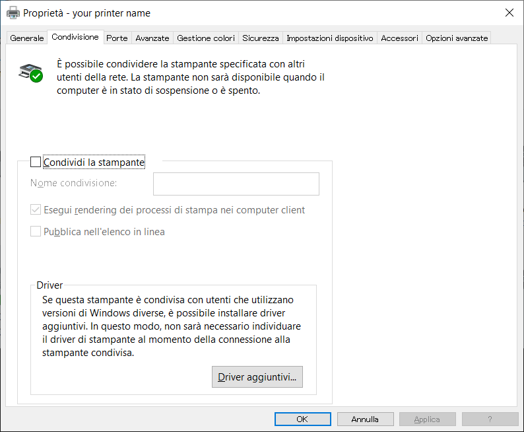Select the Opzioni avanzate tab
524x432 pixels.
pyautogui.click(x=457, y=38)
